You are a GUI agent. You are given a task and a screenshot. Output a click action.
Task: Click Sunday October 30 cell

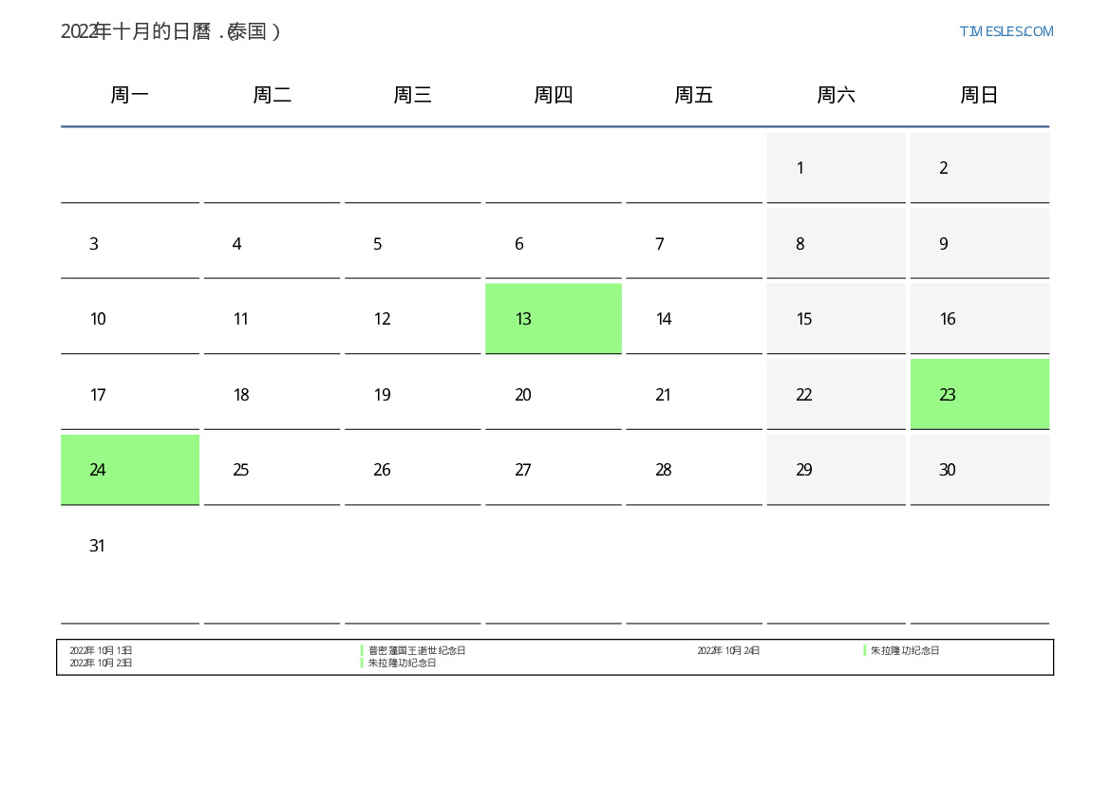point(979,470)
